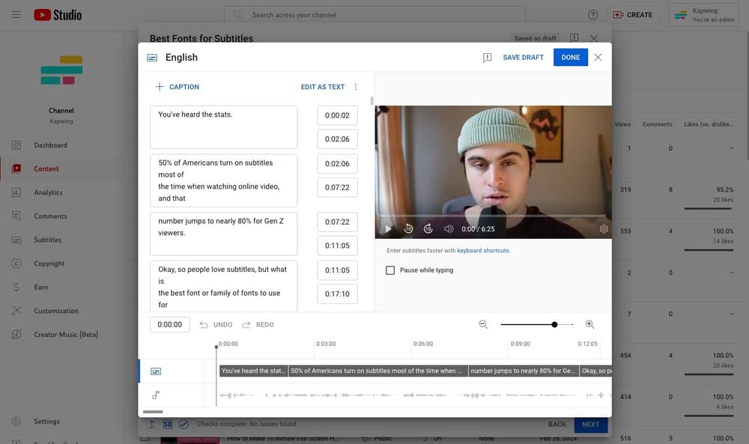
Task: Click the subtitles track icon in the timeline
Action: point(155,370)
